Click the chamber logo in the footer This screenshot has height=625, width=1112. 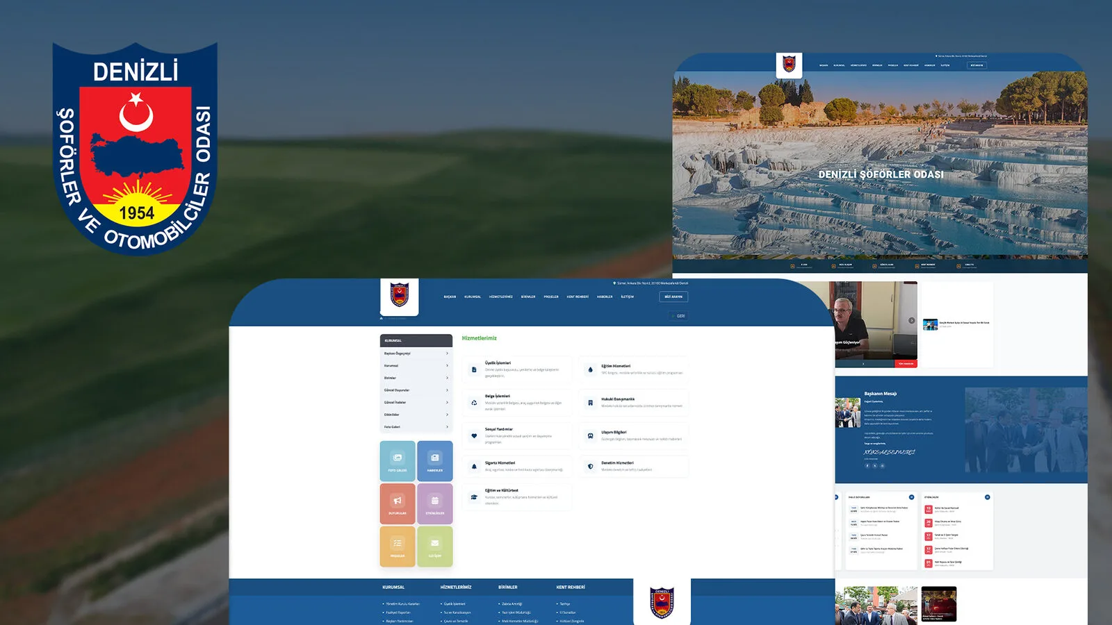662,602
